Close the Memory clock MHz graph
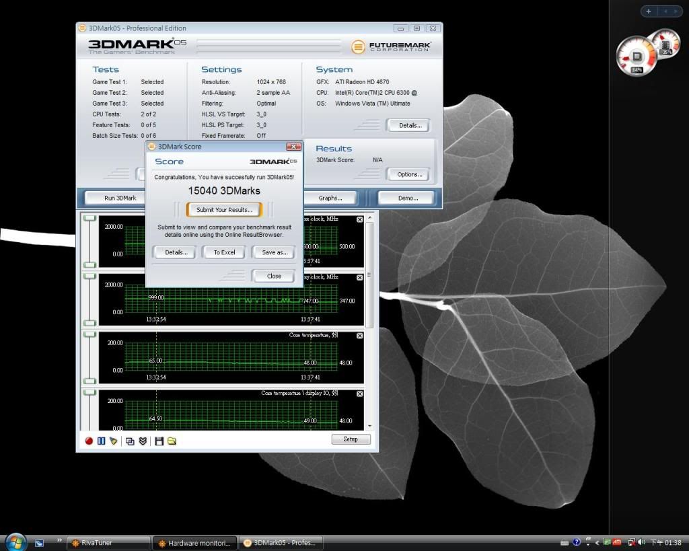The height and width of the screenshot is (551, 689). [360, 278]
